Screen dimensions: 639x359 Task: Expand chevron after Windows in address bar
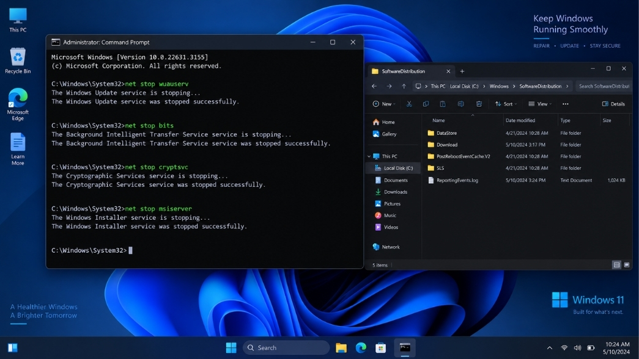[514, 86]
